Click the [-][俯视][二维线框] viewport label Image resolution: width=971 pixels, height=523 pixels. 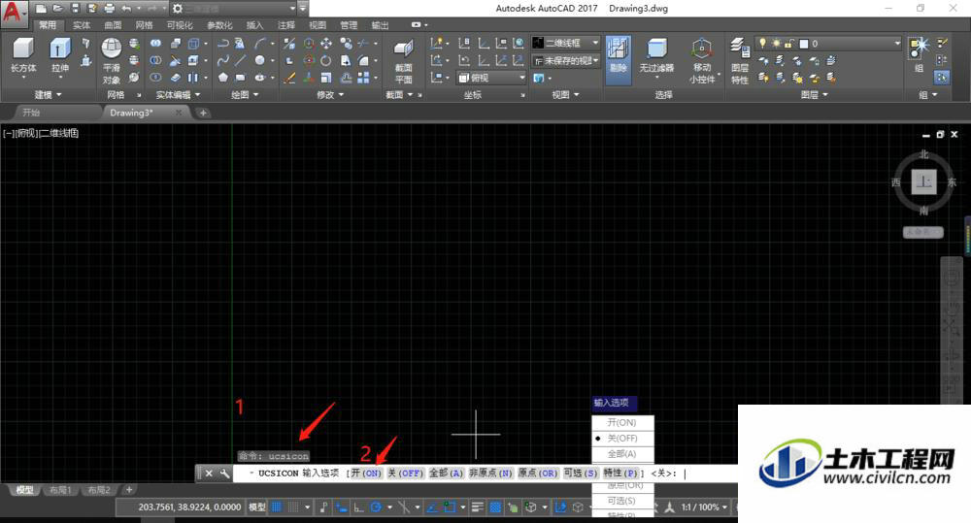[x=41, y=133]
